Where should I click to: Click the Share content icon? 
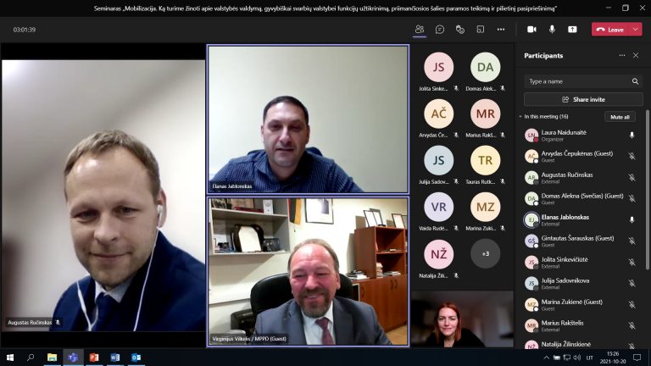(572, 30)
